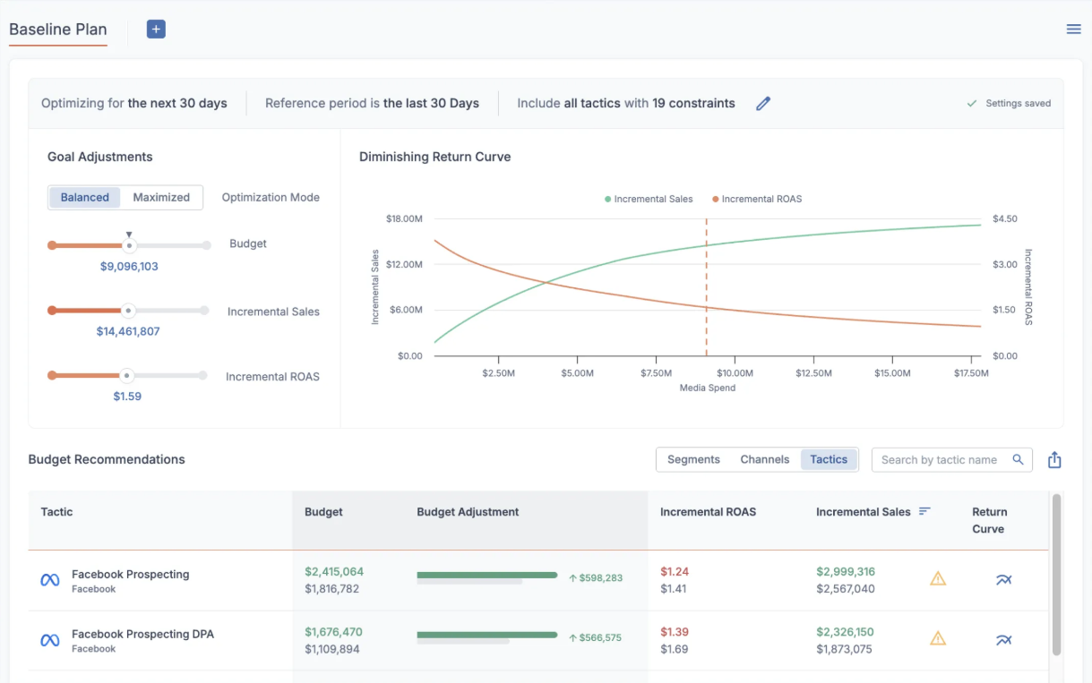Switch to Maximized optimization mode
The width and height of the screenshot is (1092, 683).
161,198
